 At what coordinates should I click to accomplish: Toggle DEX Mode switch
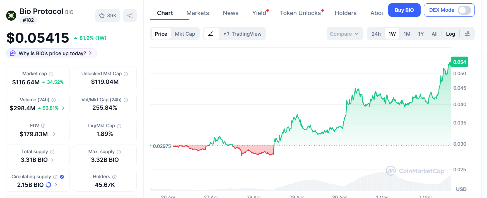(464, 10)
